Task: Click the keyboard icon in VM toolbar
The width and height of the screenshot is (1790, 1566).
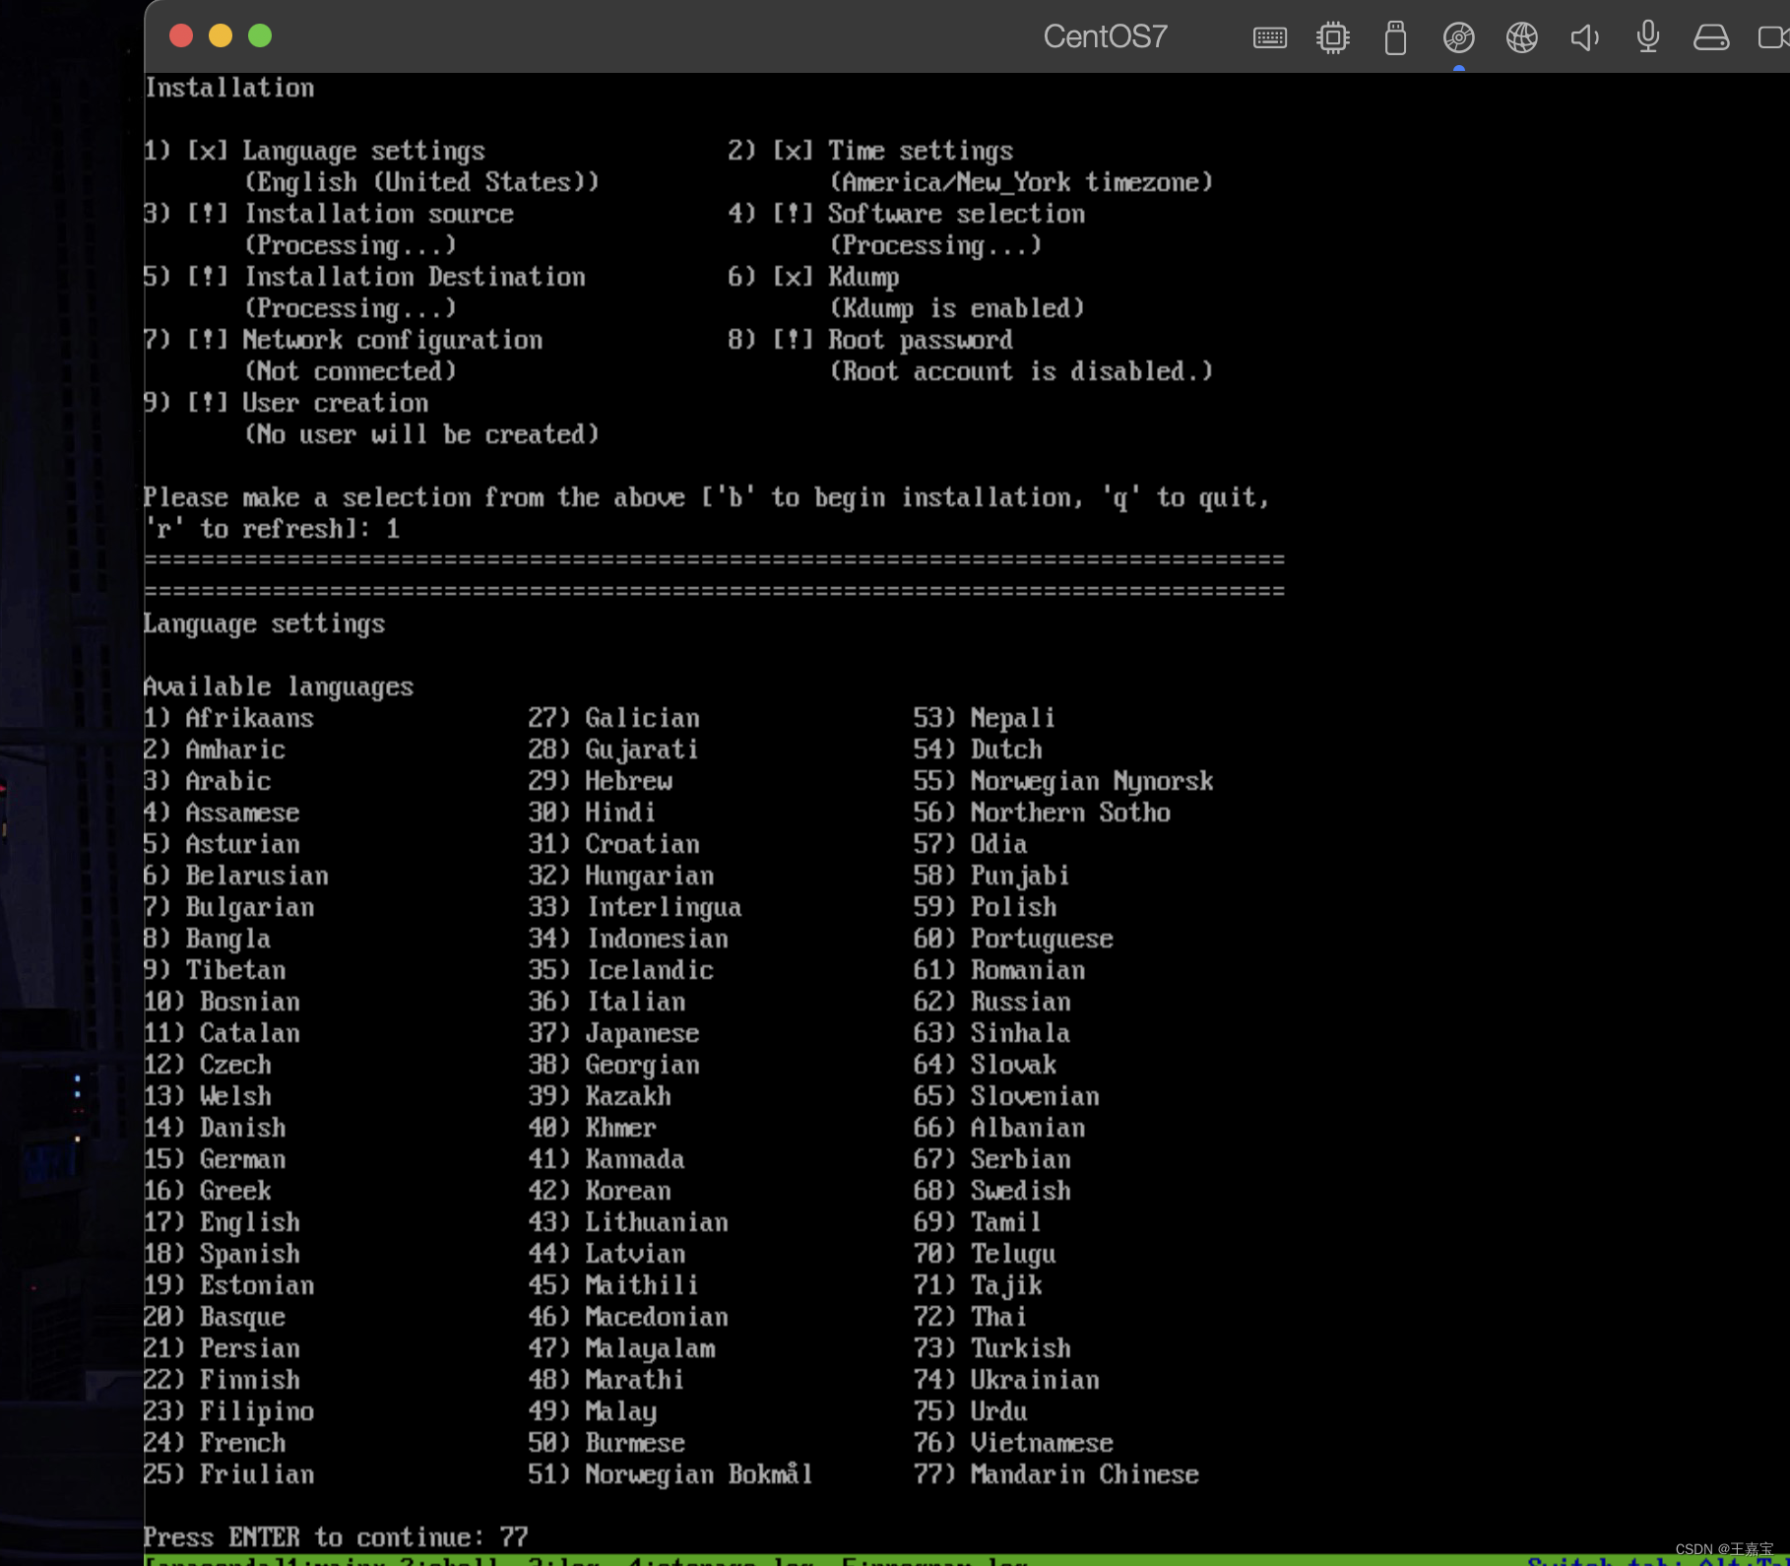Action: (x=1270, y=38)
